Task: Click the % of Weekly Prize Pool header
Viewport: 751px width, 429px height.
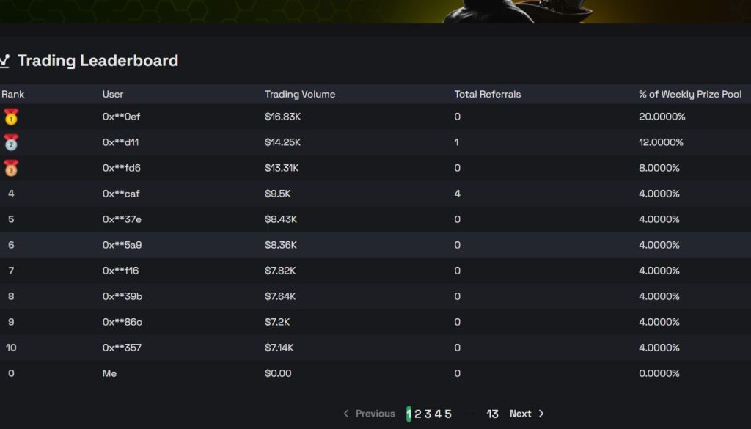Action: [690, 94]
